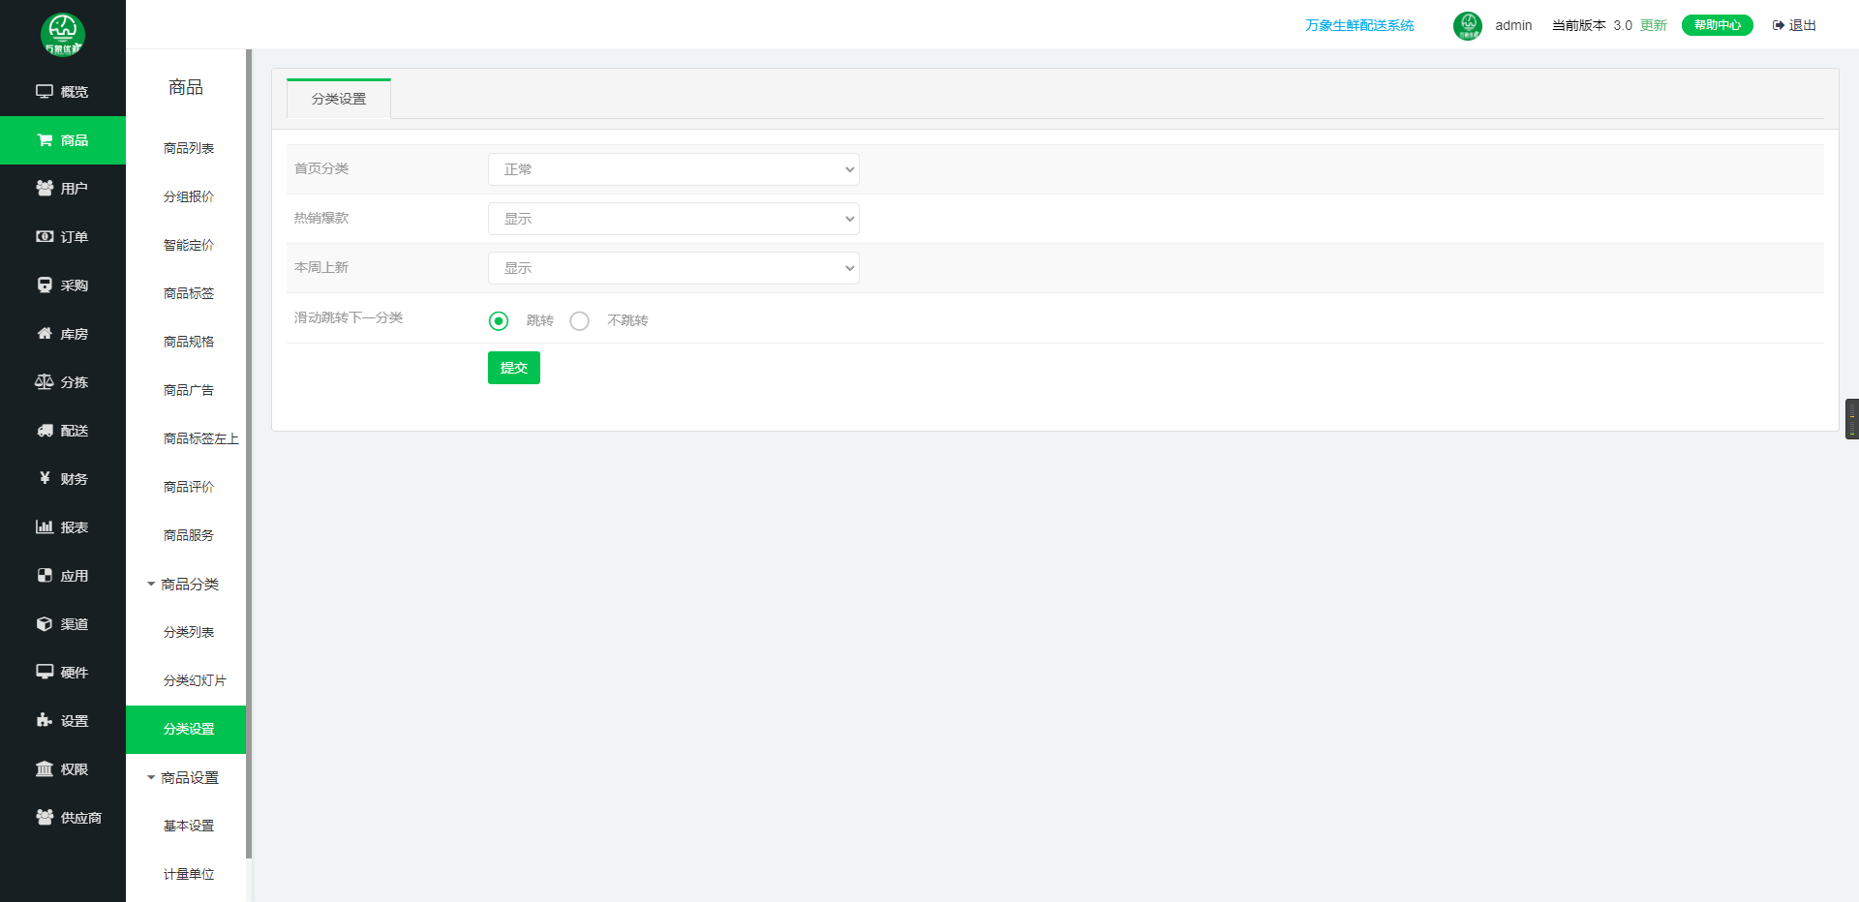Select the 跳转 radio option
The width and height of the screenshot is (1859, 902).
point(499,320)
